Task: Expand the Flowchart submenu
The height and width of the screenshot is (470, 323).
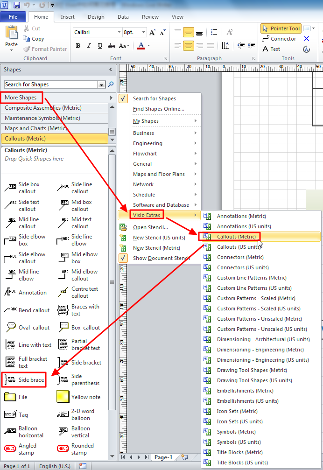Action: pyautogui.click(x=160, y=154)
